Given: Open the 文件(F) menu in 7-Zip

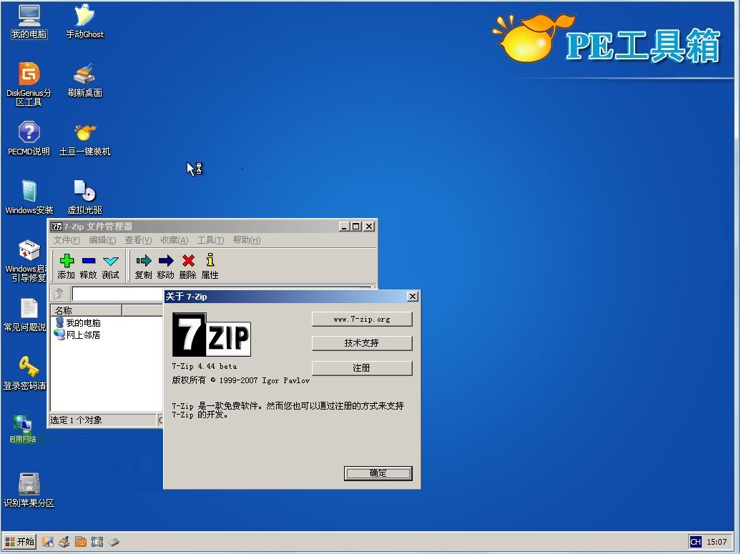Looking at the screenshot, I should (67, 240).
